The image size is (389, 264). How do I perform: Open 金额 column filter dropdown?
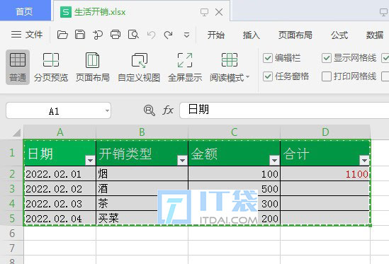(274, 161)
